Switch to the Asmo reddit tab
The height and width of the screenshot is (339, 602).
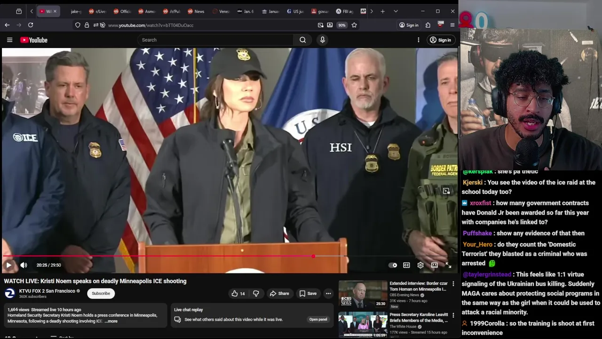146,11
